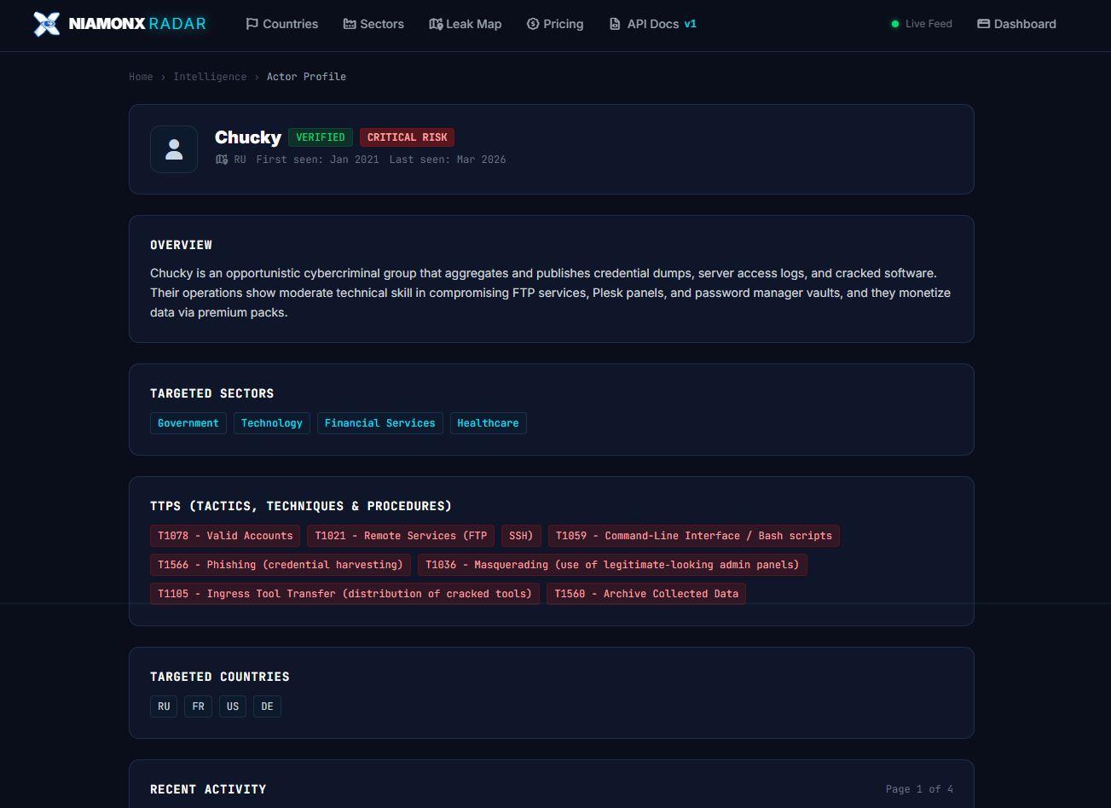Screen dimensions: 1111x808
Task: Click the dollar icon beside Pricing
Action: (533, 24)
